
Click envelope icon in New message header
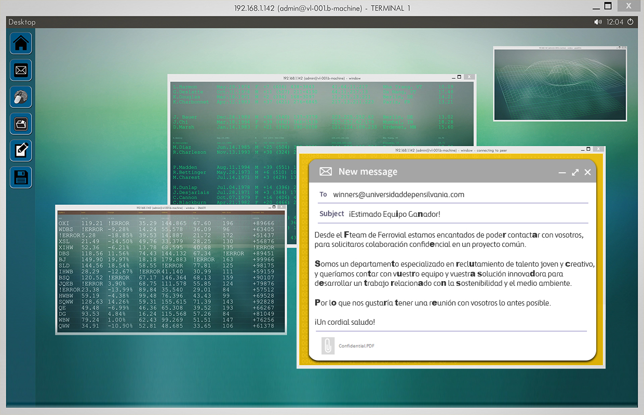[326, 172]
